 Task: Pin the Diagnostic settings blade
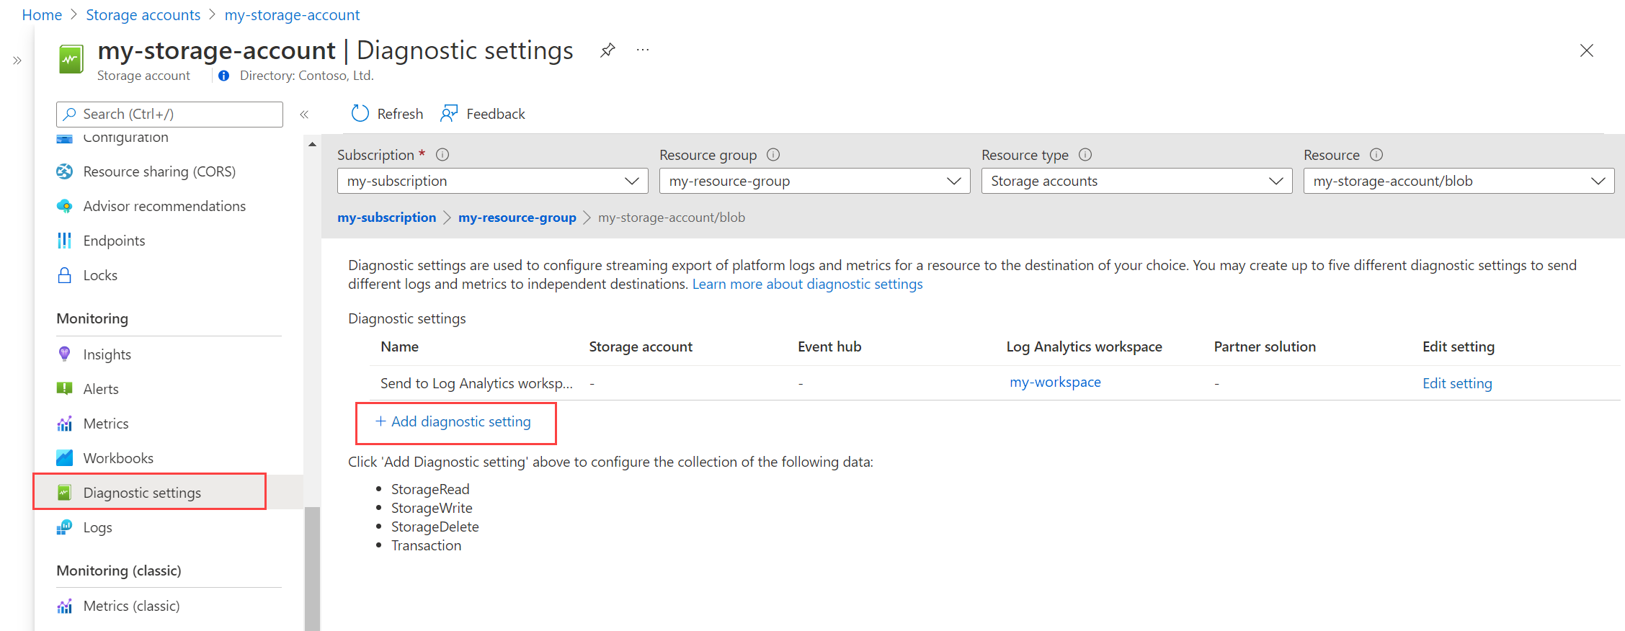(607, 50)
